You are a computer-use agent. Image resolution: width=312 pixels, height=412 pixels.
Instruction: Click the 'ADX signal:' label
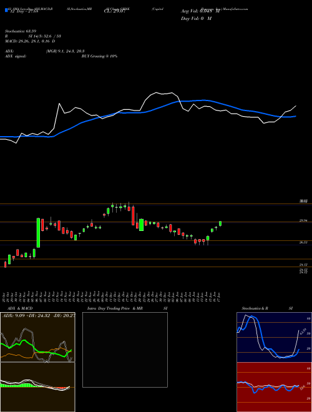pyautogui.click(x=16, y=56)
